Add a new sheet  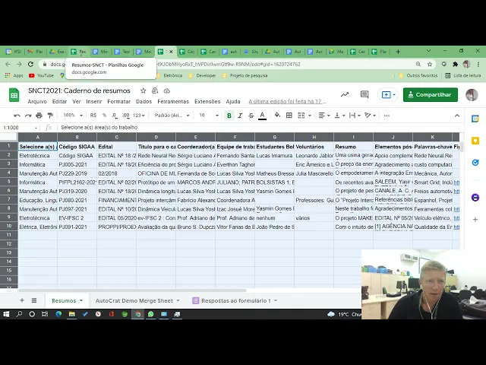(x=22, y=300)
